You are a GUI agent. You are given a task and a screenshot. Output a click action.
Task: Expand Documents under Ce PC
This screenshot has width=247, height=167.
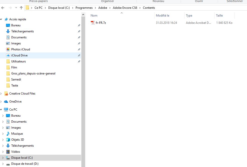click(3, 122)
